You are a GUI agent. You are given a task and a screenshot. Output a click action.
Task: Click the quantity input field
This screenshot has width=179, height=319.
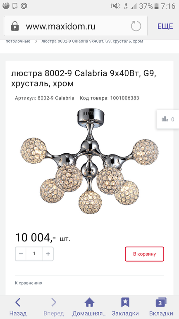click(x=34, y=254)
